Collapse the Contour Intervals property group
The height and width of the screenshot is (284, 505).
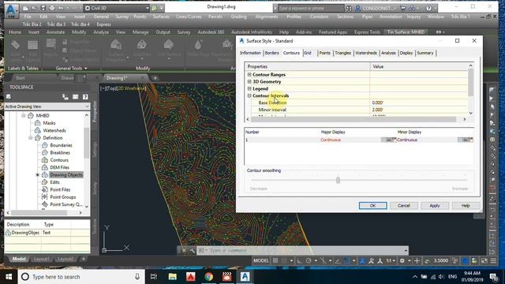click(x=249, y=95)
